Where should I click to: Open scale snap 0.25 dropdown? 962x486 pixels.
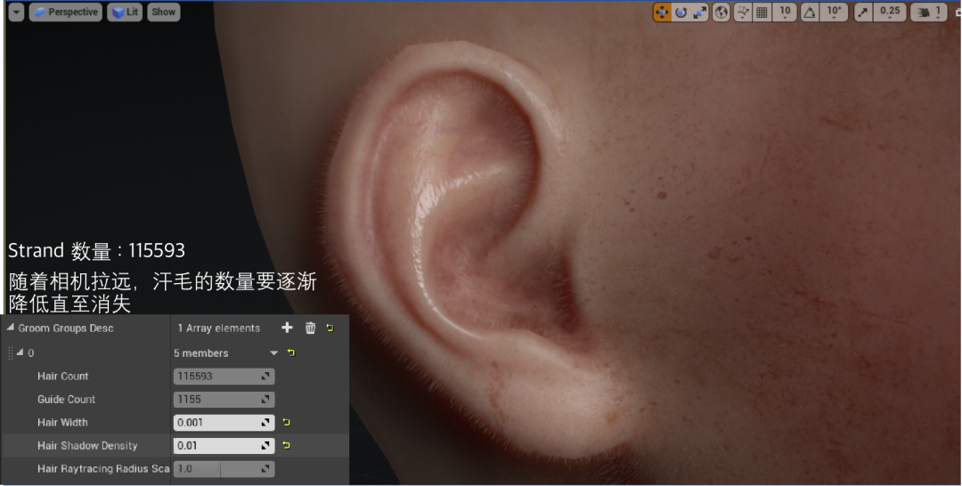890,12
